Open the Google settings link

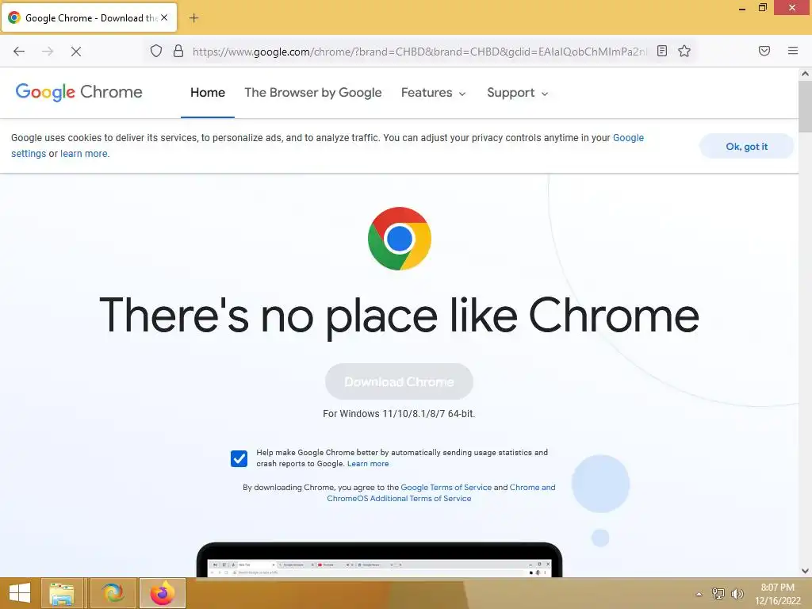tap(628, 138)
